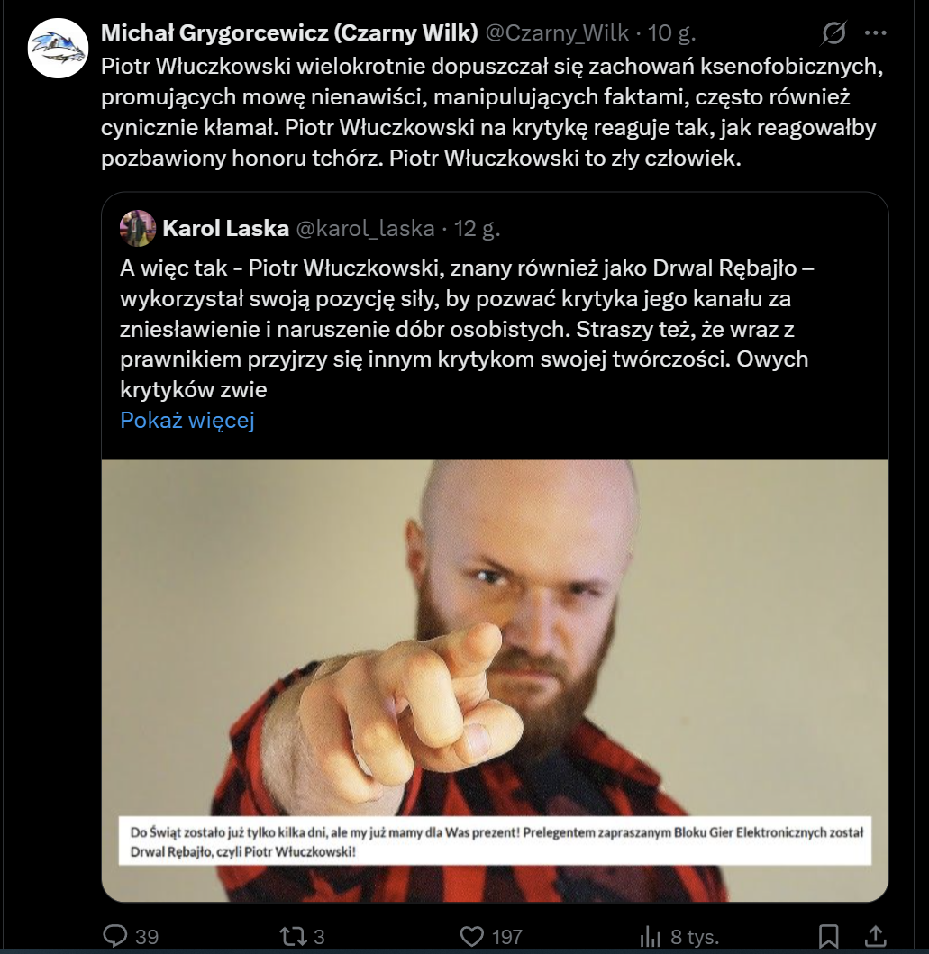Enlarge the photo of the pointing bearded man

point(495,680)
